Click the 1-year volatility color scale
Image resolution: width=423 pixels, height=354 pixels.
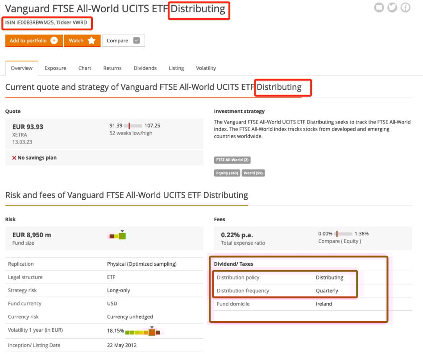(x=142, y=332)
